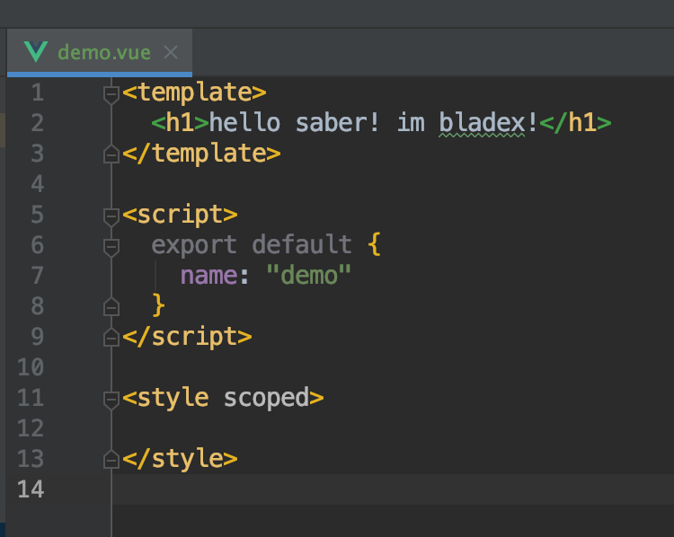This screenshot has height=537, width=674.
Task: Click the closing </script> tag
Action: click(x=187, y=337)
